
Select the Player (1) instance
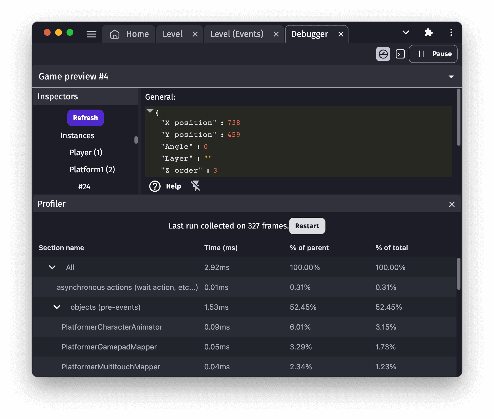pyautogui.click(x=86, y=153)
